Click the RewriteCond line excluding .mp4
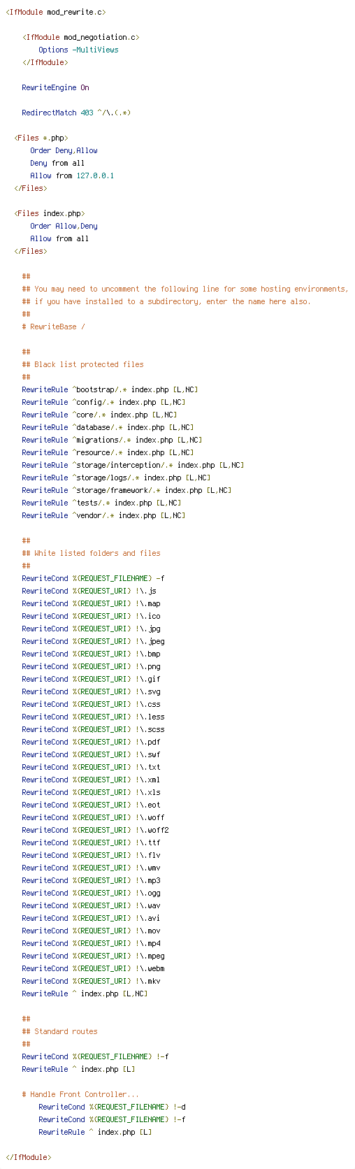Viewport: 355px width, 1169px height. (91, 943)
